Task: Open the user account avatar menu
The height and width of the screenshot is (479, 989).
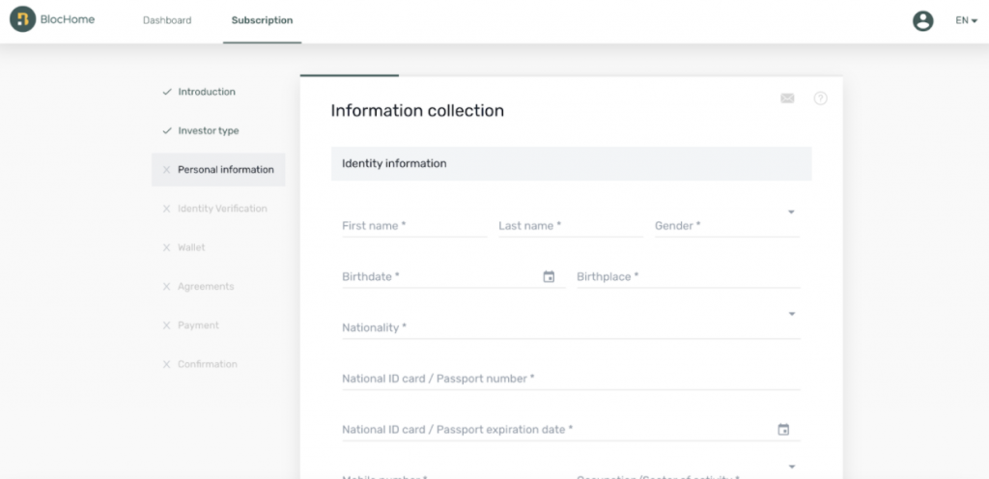Action: point(922,21)
